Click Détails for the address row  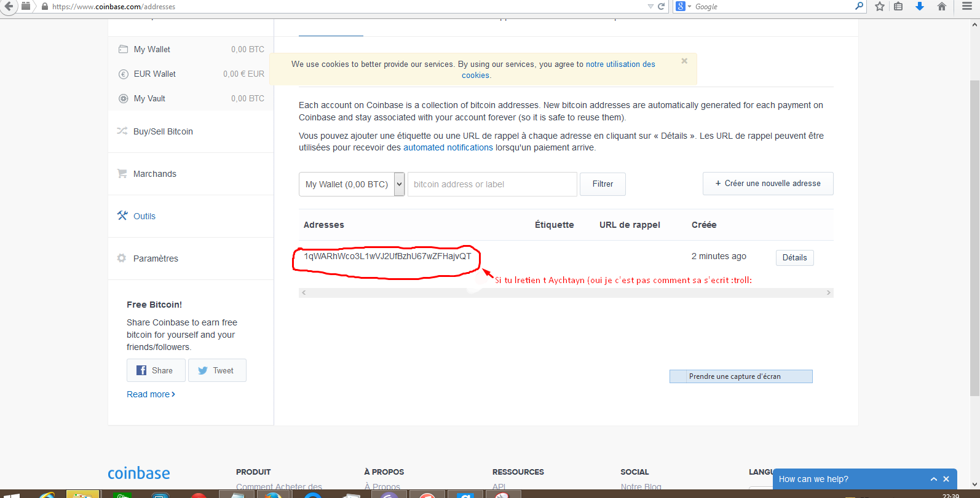pyautogui.click(x=794, y=258)
